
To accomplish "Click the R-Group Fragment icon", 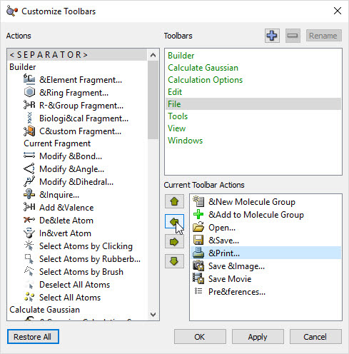I will point(29,105).
